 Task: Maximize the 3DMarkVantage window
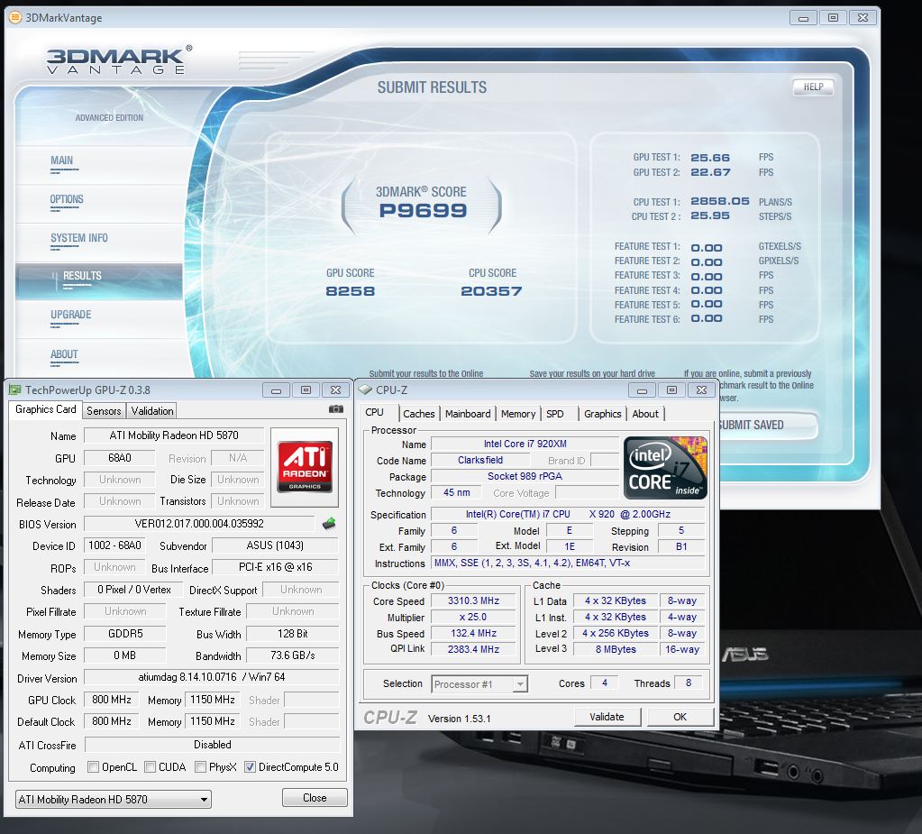click(x=833, y=18)
